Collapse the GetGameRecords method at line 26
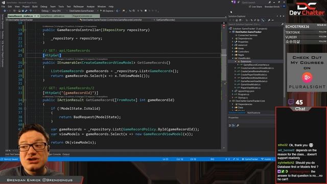This screenshot has height=184, width=327. (25, 63)
